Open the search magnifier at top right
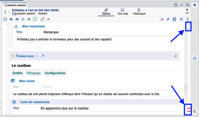 pyautogui.click(x=188, y=5)
